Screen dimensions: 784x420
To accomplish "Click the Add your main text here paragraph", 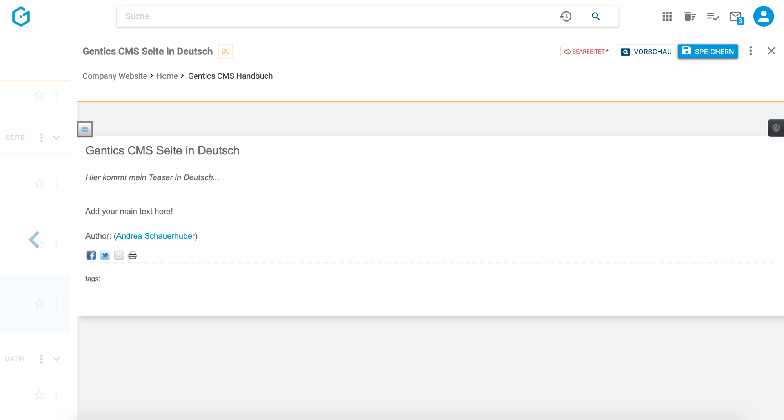I will coord(129,211).
